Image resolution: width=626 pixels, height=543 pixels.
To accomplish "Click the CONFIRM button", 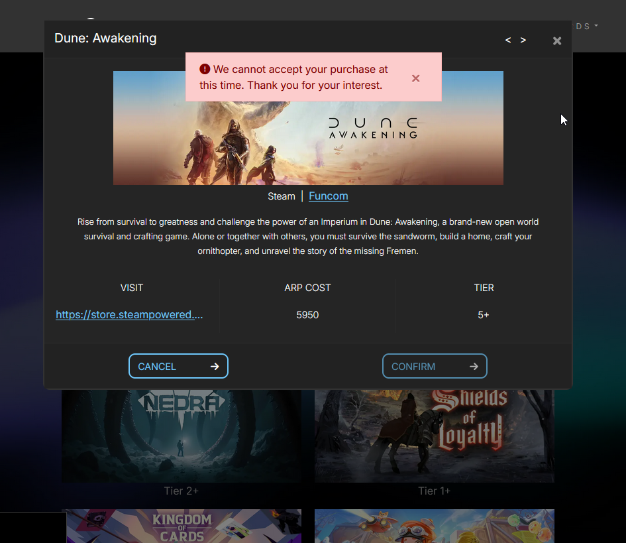I will pos(435,366).
